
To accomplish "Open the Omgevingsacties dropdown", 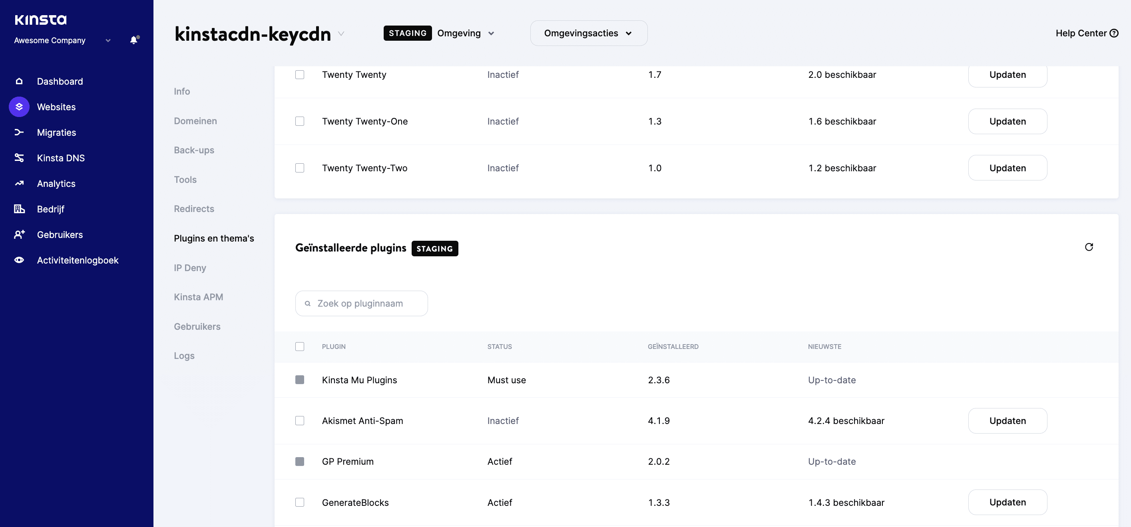I will point(588,33).
